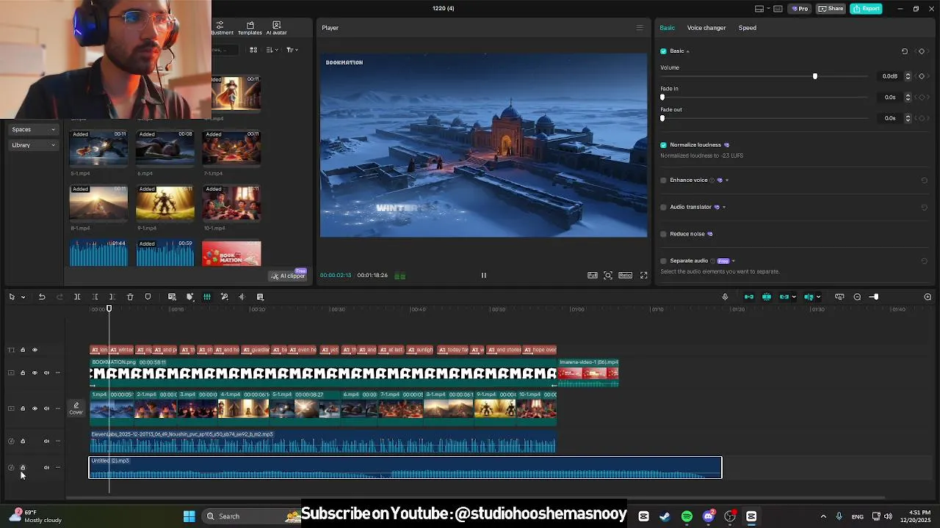Screen dimensions: 940x528
Task: Expand Separate audio options arrow
Action: tap(733, 261)
